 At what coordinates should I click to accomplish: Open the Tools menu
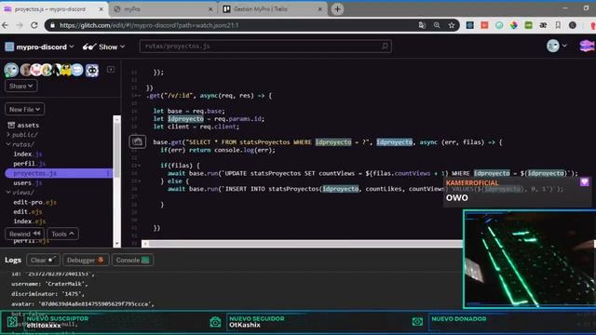point(62,234)
